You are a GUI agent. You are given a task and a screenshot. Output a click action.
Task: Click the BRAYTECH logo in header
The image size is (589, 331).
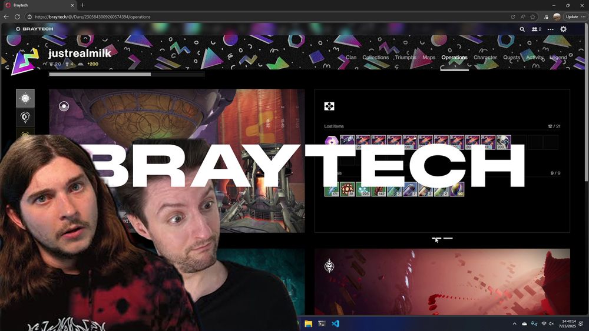[x=35, y=29]
